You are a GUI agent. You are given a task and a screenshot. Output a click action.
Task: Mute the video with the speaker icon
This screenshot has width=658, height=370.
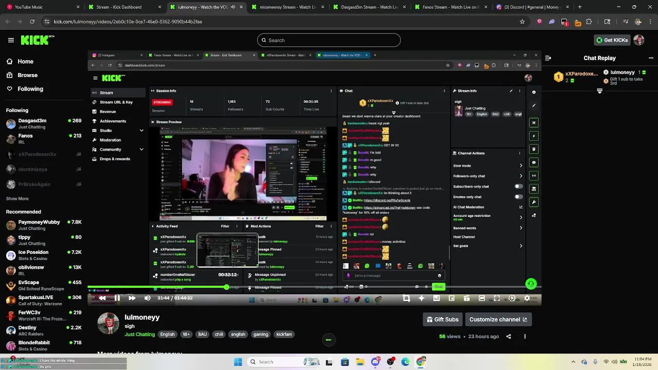[148, 298]
